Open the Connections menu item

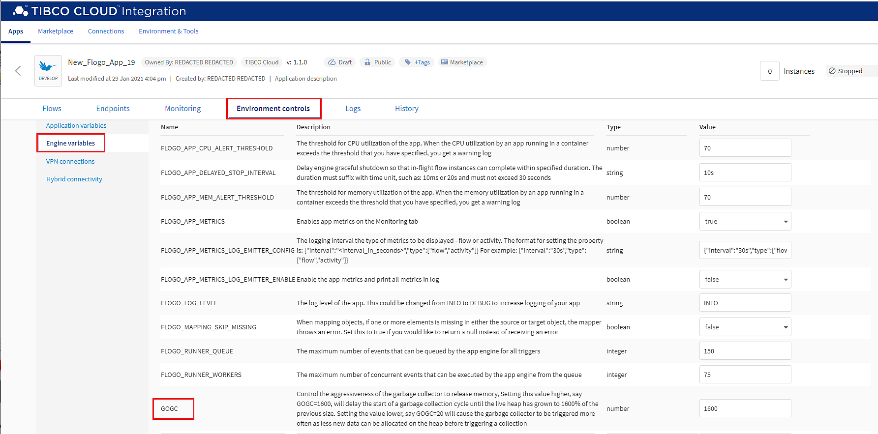106,31
